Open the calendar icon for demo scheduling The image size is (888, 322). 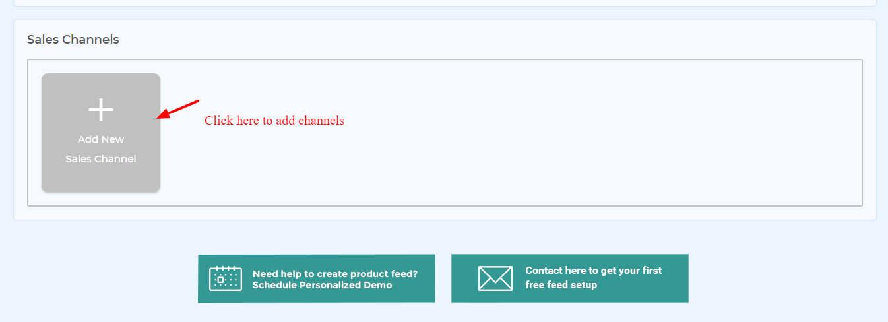(226, 278)
